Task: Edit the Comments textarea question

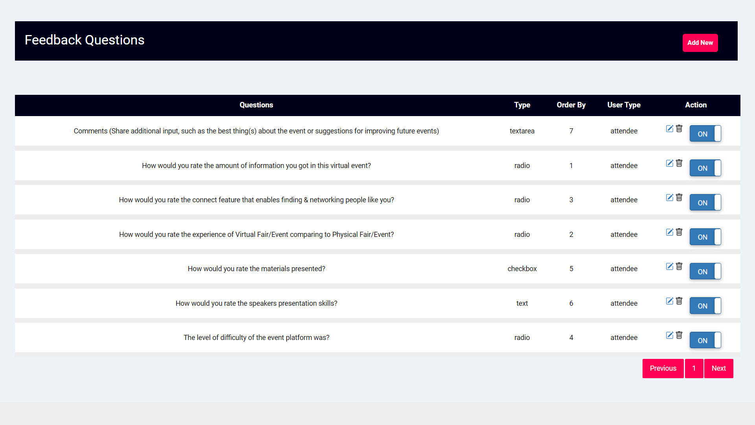Action: (669, 129)
